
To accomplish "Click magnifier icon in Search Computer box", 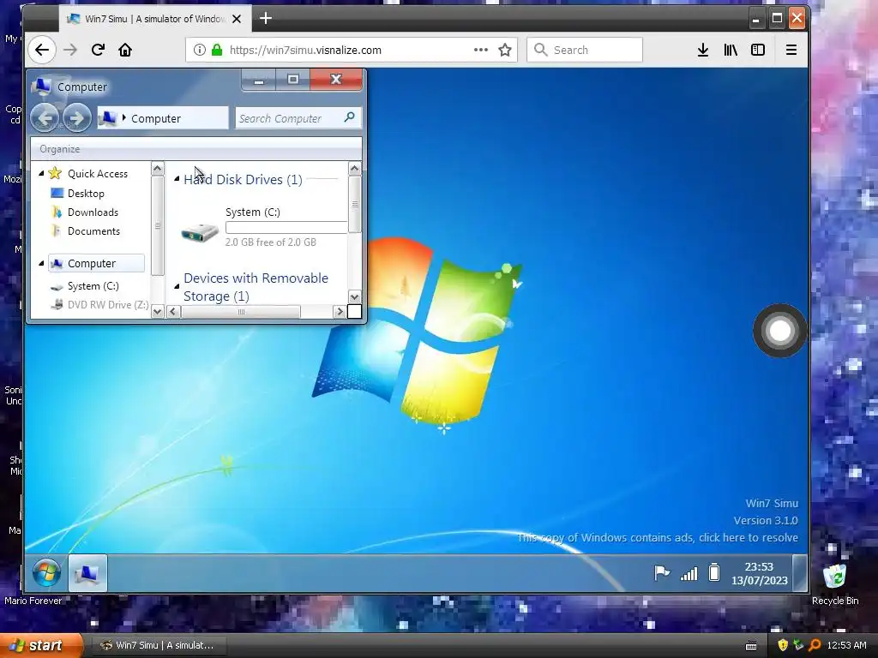I will click(350, 117).
